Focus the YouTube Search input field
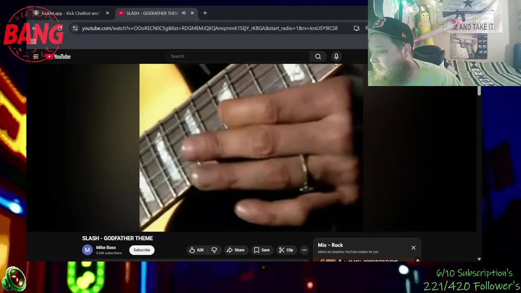 coord(238,57)
